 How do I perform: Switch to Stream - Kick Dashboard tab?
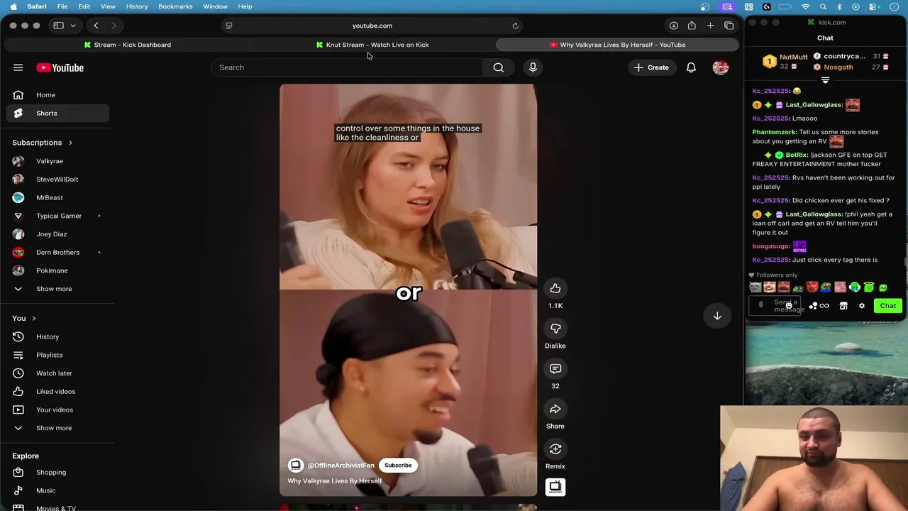click(x=128, y=45)
